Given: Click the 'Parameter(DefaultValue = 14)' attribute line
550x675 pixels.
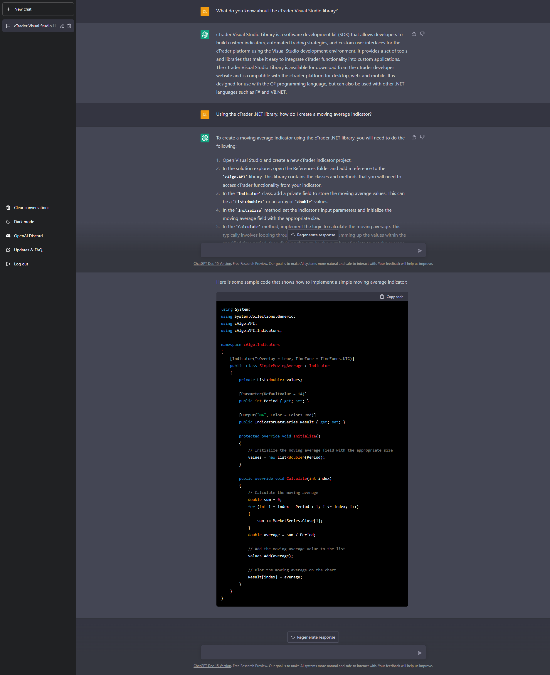Looking at the screenshot, I should 273,394.
